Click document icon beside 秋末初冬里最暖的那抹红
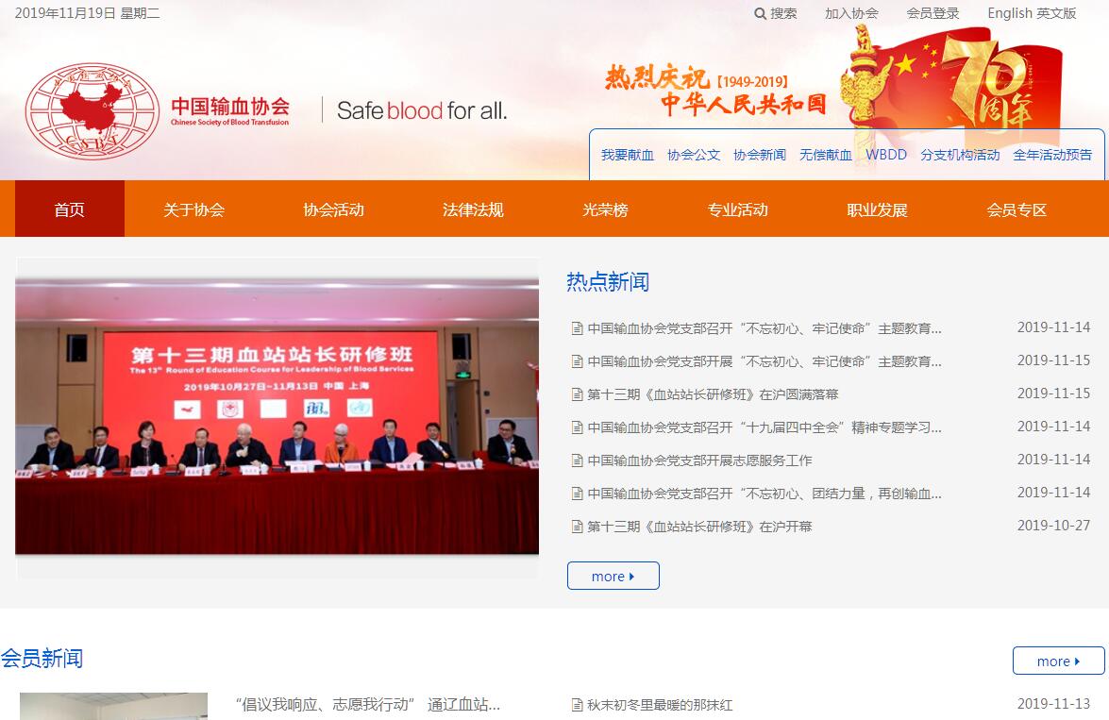 (577, 705)
